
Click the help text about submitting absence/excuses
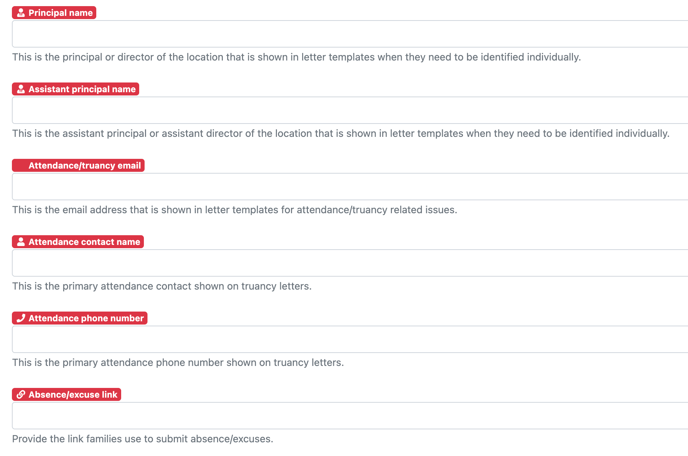tap(143, 439)
